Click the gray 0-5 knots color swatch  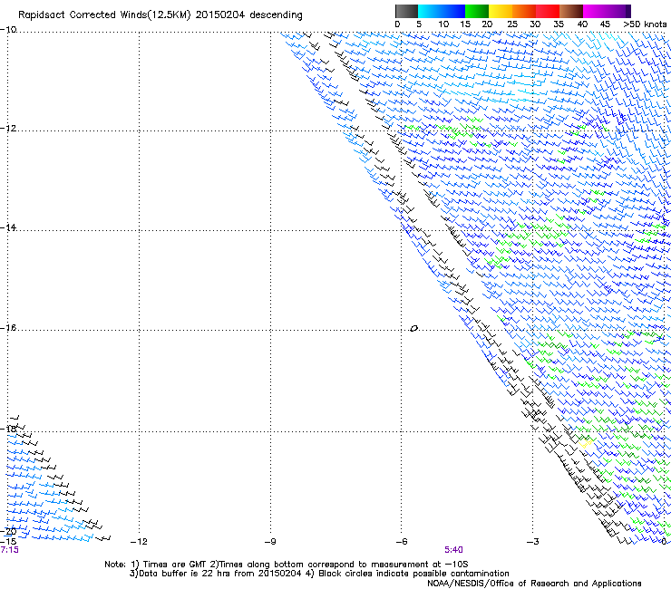(x=406, y=11)
